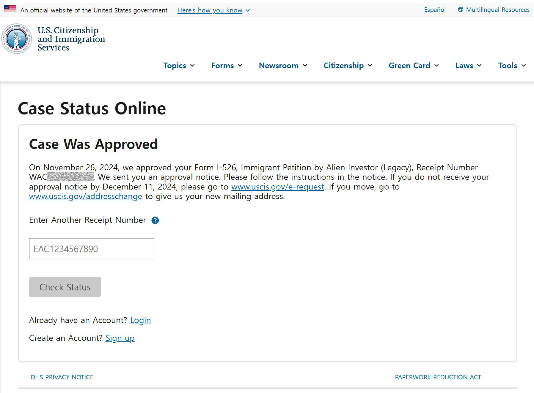Click the 'Case Status Online' page title

(92, 108)
